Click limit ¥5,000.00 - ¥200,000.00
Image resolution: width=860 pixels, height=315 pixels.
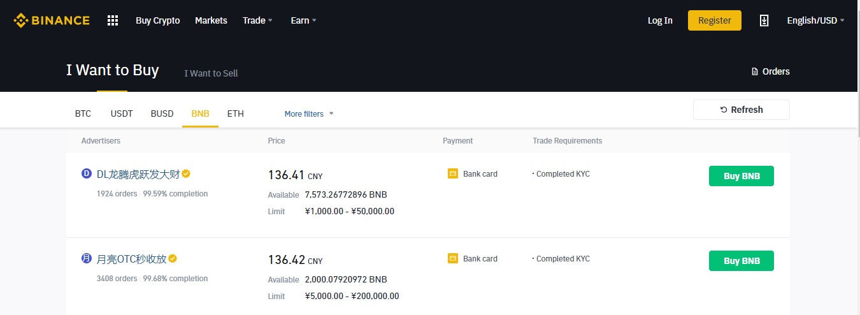[x=352, y=296]
